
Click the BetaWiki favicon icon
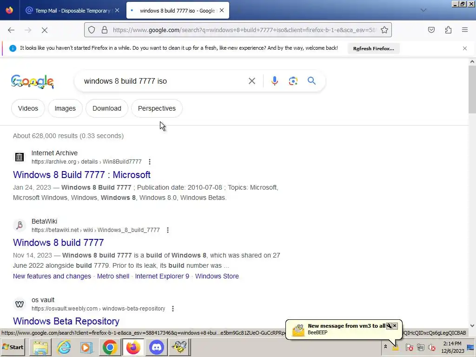(20, 225)
